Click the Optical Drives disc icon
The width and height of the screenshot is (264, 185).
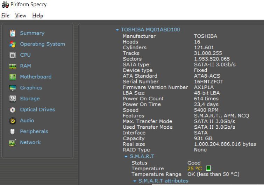pos(13,110)
